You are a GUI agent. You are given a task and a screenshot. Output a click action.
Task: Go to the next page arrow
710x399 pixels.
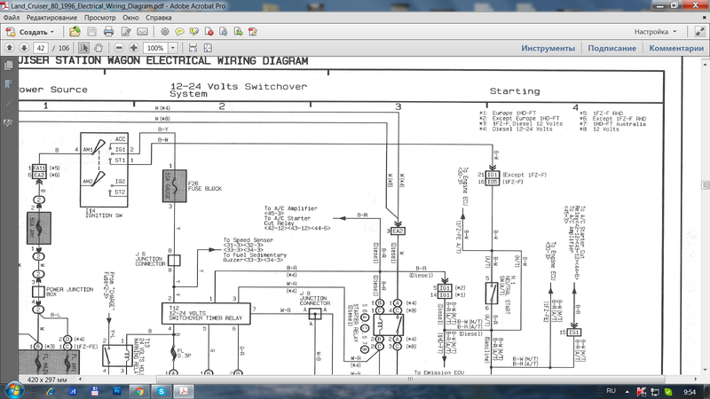(x=23, y=47)
